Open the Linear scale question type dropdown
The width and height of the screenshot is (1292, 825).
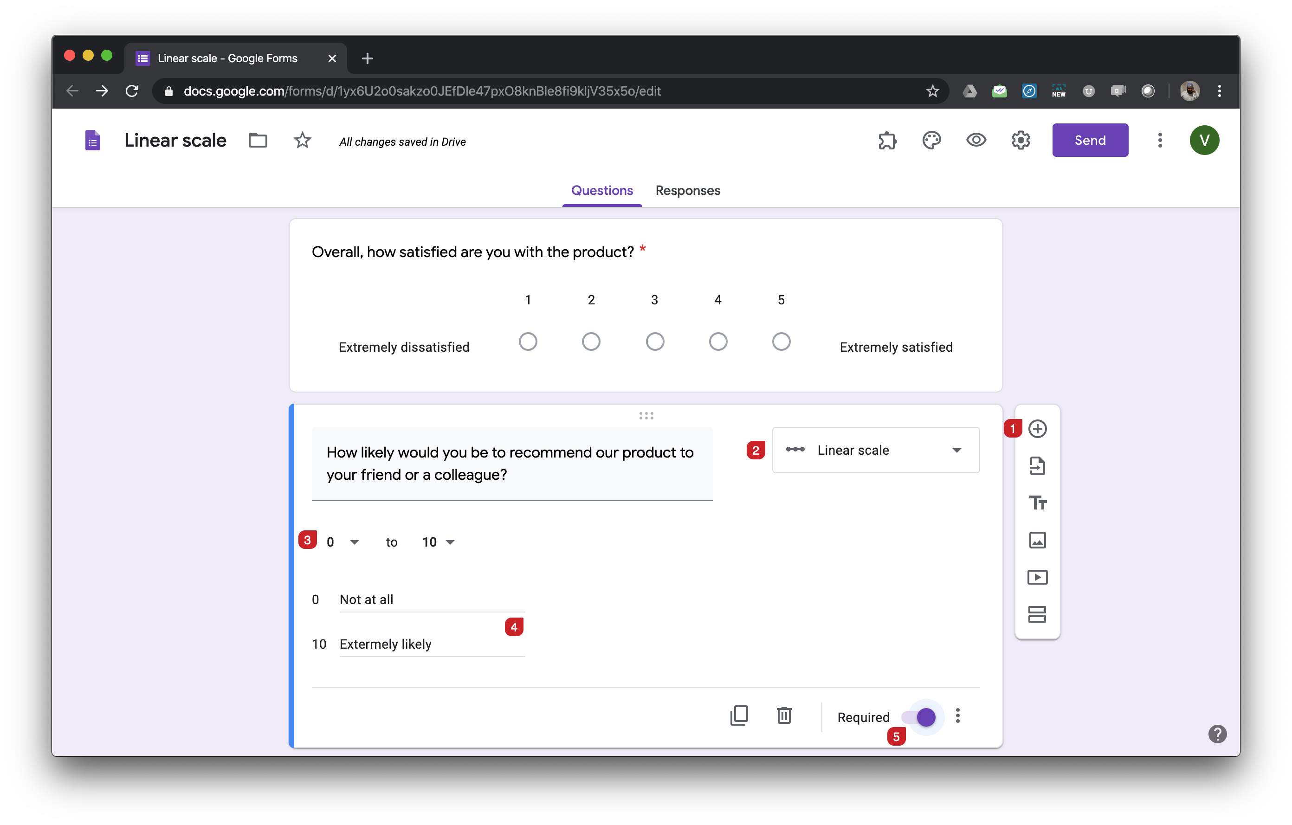875,450
